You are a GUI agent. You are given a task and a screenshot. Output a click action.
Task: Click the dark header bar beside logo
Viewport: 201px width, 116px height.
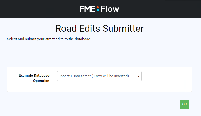coord(38,9)
